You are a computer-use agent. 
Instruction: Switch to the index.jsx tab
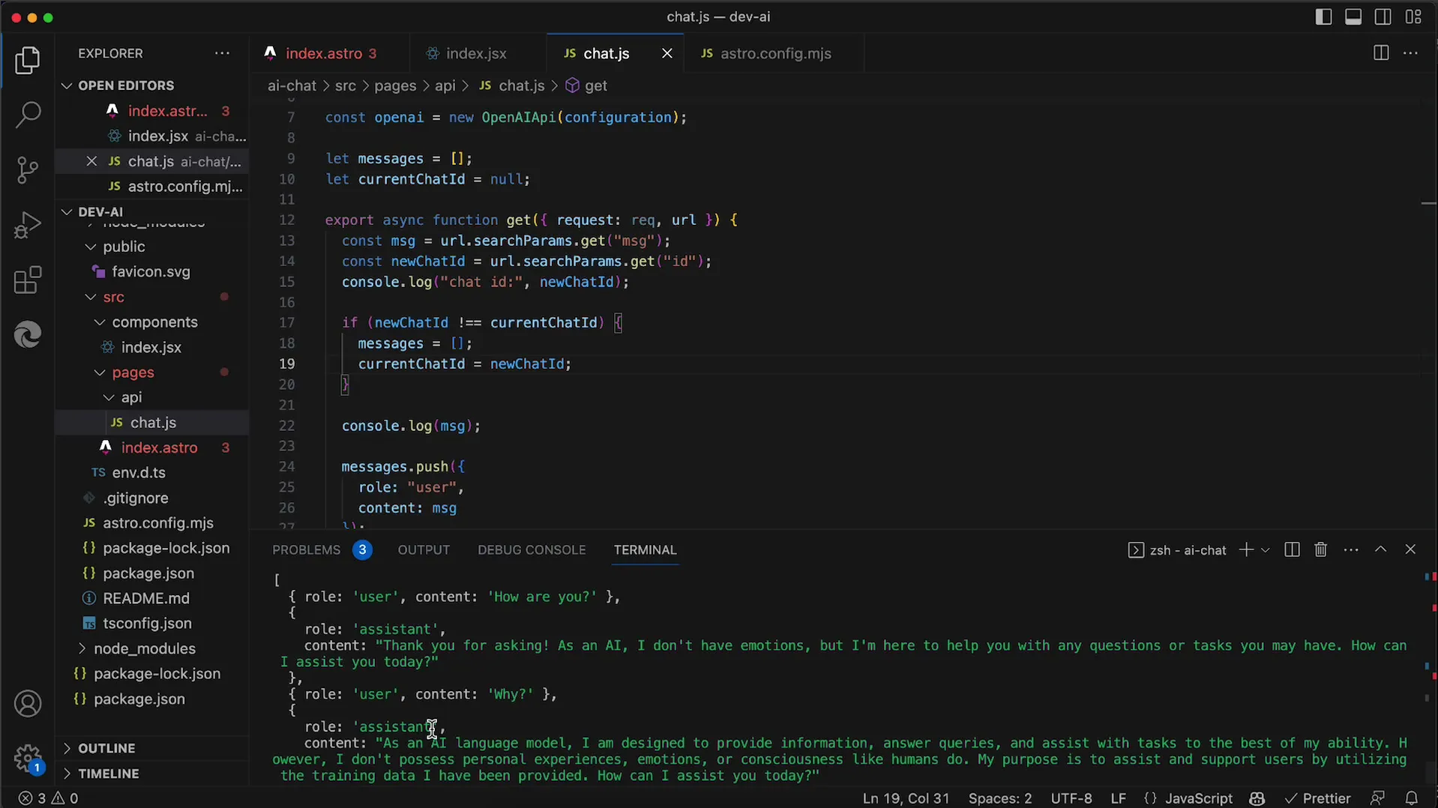477,53
